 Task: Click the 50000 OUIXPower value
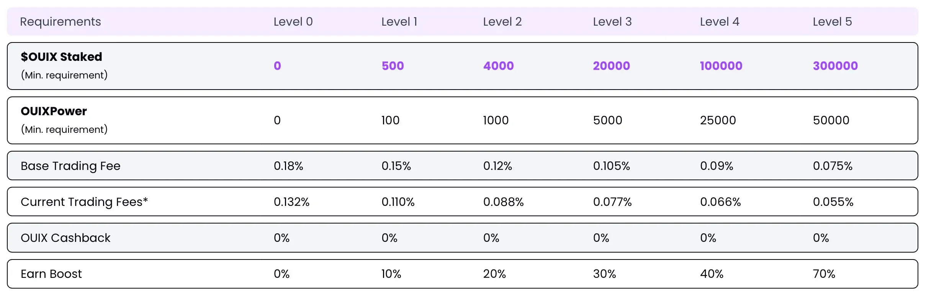(x=831, y=121)
